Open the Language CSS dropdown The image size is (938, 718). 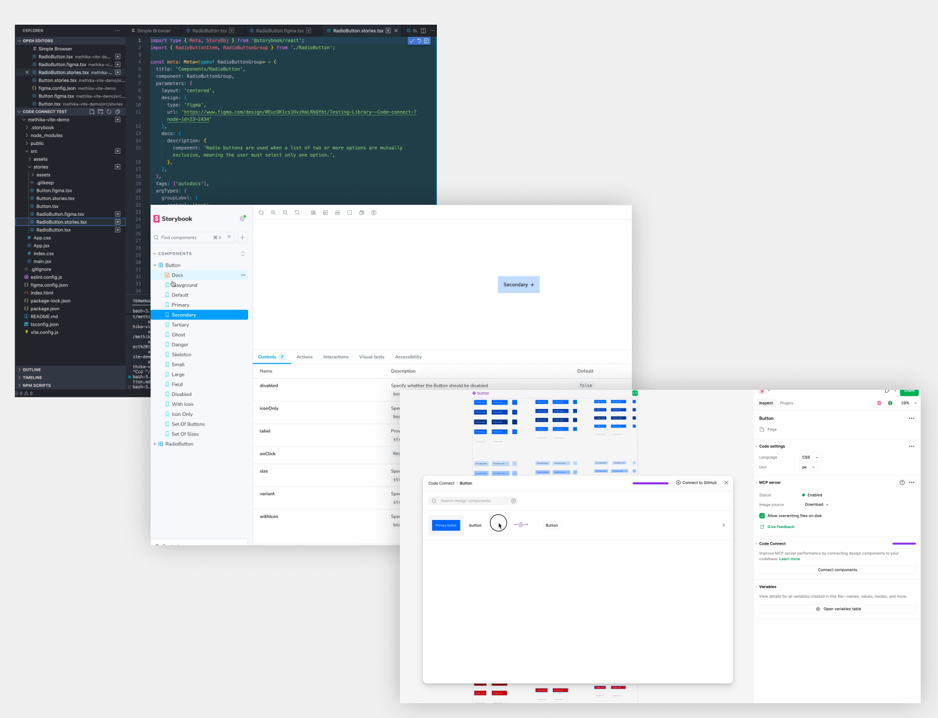(x=810, y=458)
